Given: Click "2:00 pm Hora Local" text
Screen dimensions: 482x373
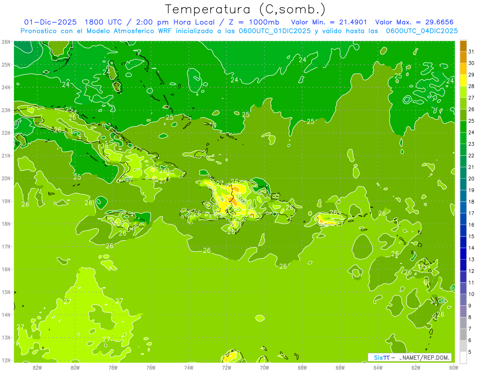Looking at the screenshot, I should click(x=175, y=22).
